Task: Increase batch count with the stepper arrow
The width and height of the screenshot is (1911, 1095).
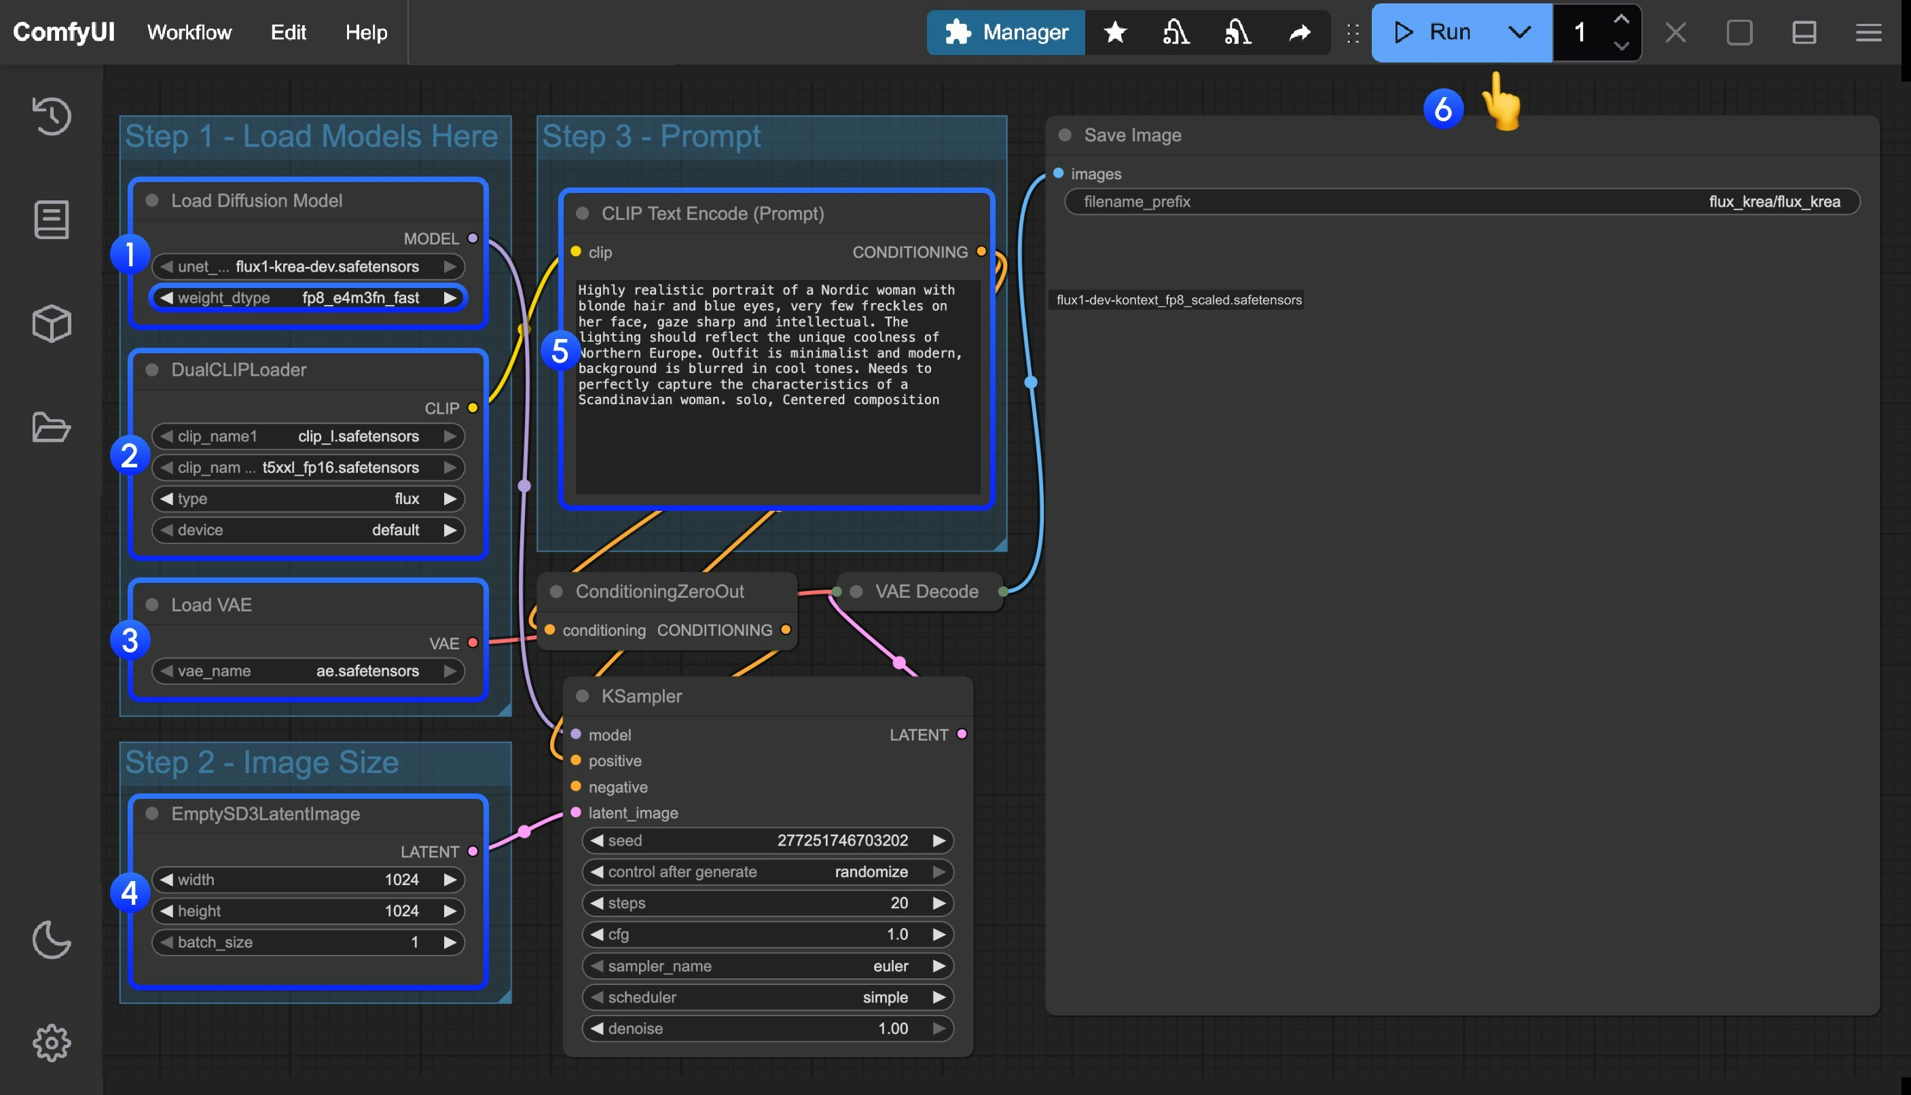Action: point(1622,20)
